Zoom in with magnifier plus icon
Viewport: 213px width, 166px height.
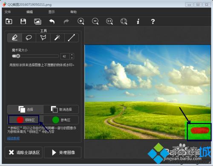click(81, 21)
